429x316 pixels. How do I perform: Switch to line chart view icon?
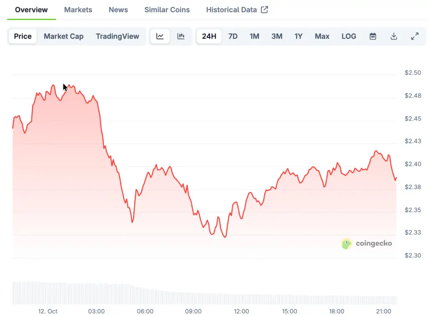pyautogui.click(x=160, y=36)
